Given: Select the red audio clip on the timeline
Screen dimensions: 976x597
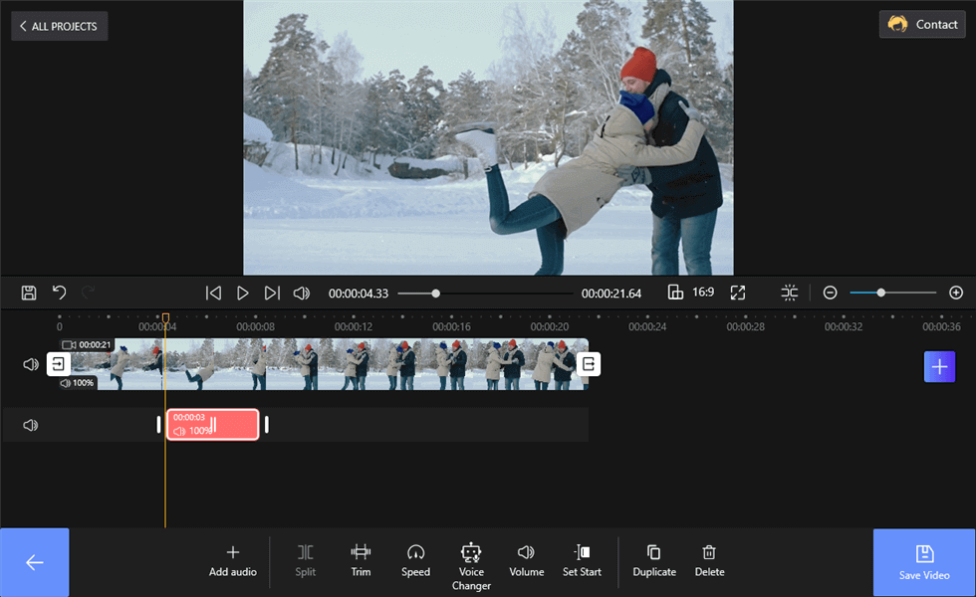Looking at the screenshot, I should click(213, 425).
